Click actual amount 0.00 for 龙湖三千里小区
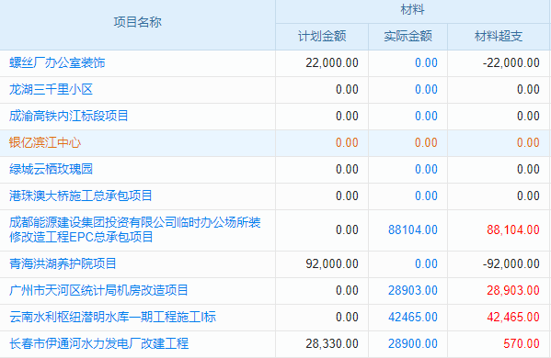Screen dimensions: 551x358 (x=426, y=89)
